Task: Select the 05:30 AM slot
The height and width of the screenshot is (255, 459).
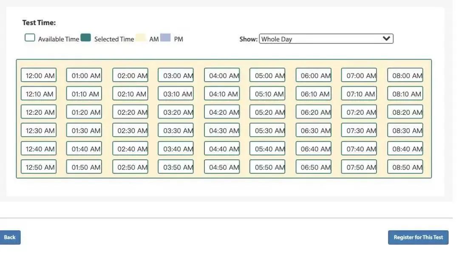Action: tap(267, 130)
